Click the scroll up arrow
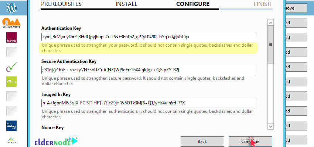The height and width of the screenshot is (147, 314). [x=270, y=22]
